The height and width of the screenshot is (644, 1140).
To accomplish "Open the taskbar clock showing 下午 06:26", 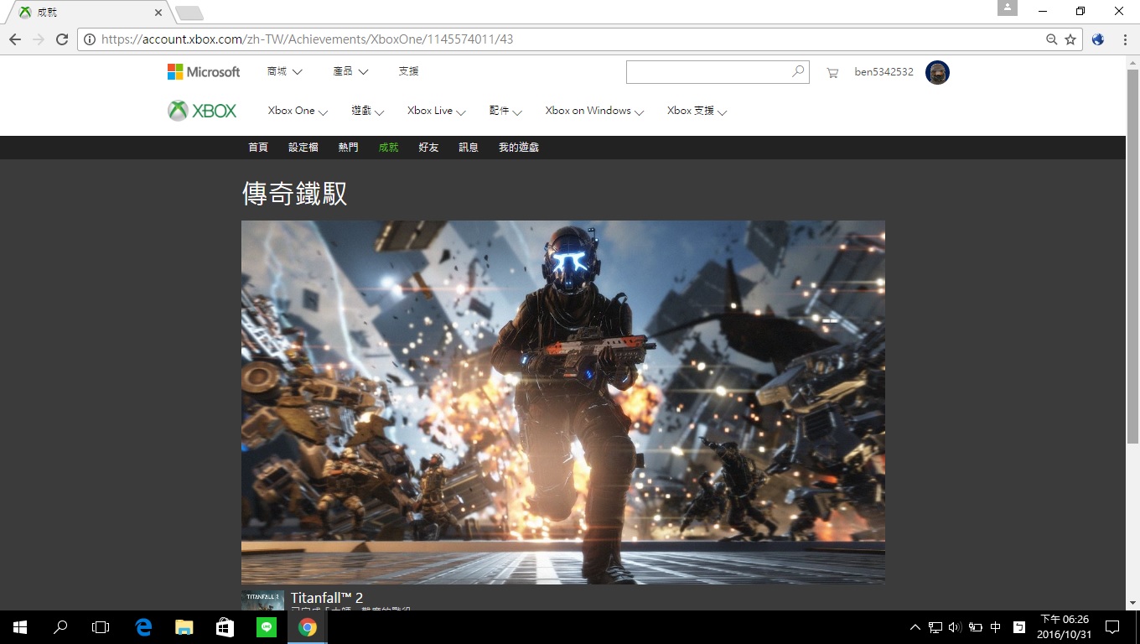I will [1065, 627].
